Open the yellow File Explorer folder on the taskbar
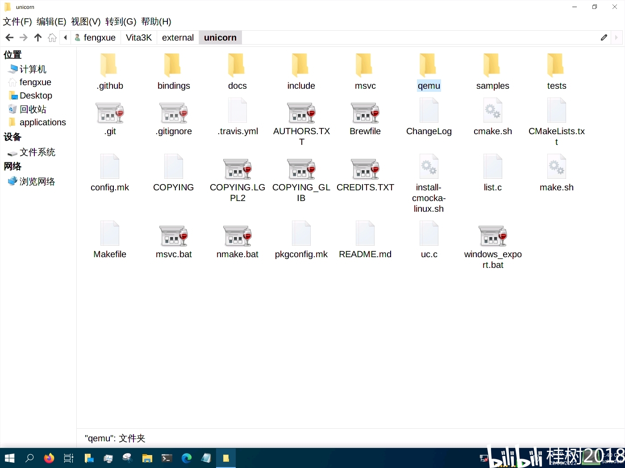The image size is (625, 468). (x=147, y=458)
